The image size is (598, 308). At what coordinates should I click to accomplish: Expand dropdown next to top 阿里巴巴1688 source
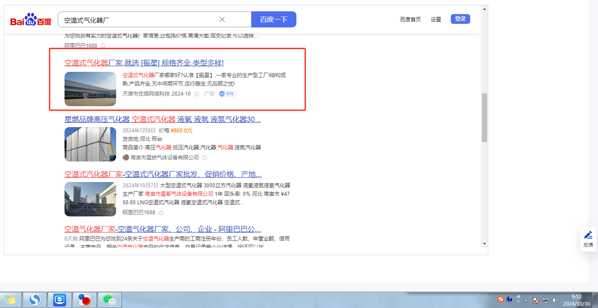(x=103, y=46)
